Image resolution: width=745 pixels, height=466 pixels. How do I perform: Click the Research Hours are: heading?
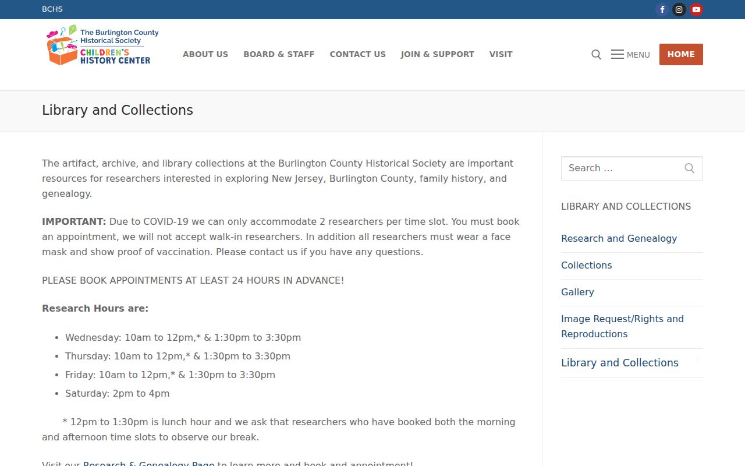pos(95,308)
